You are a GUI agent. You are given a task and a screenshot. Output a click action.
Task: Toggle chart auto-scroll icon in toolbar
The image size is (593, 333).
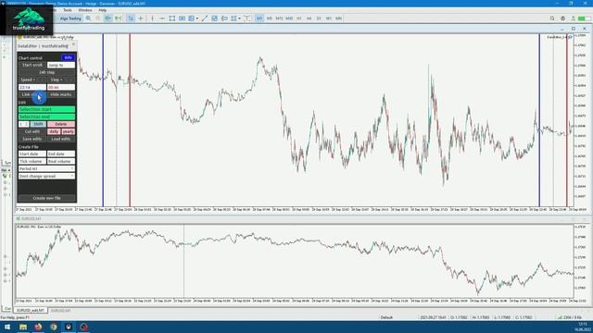pyautogui.click(x=108, y=18)
